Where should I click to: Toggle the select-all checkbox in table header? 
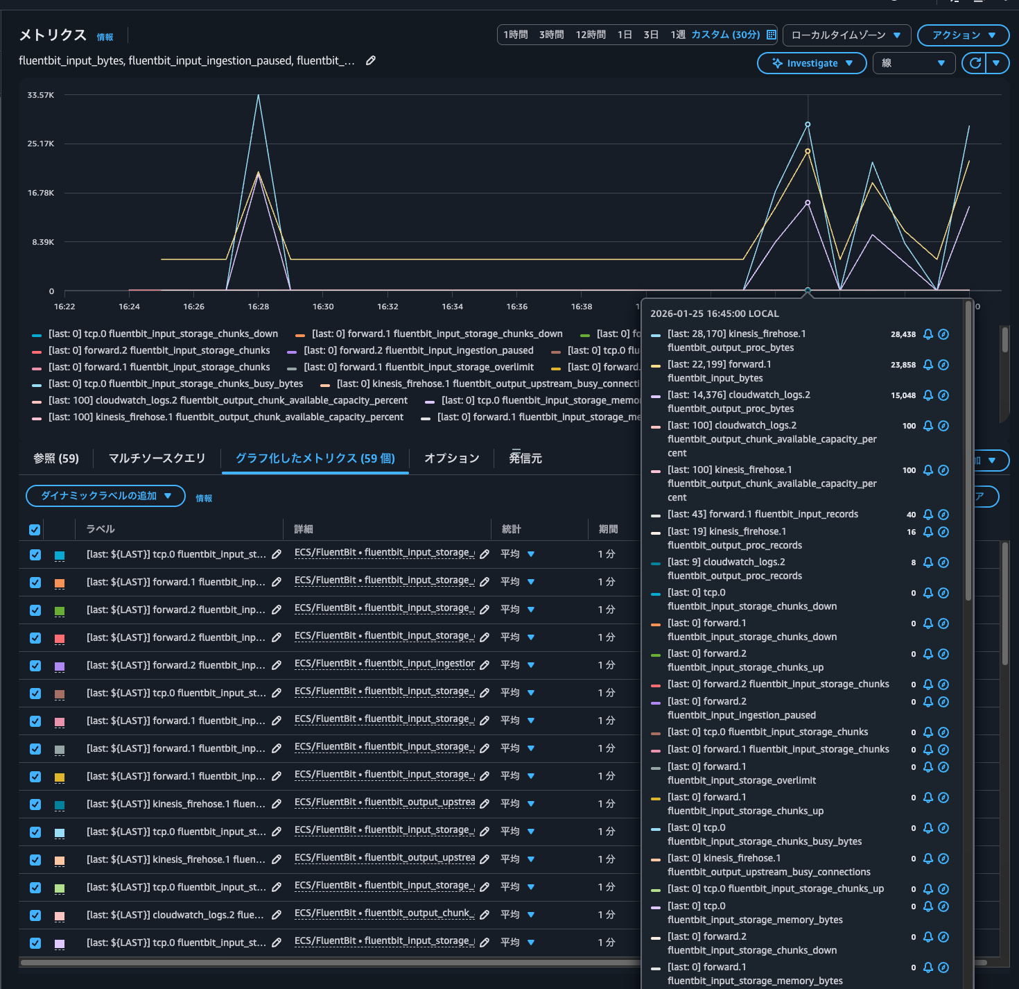pos(35,530)
